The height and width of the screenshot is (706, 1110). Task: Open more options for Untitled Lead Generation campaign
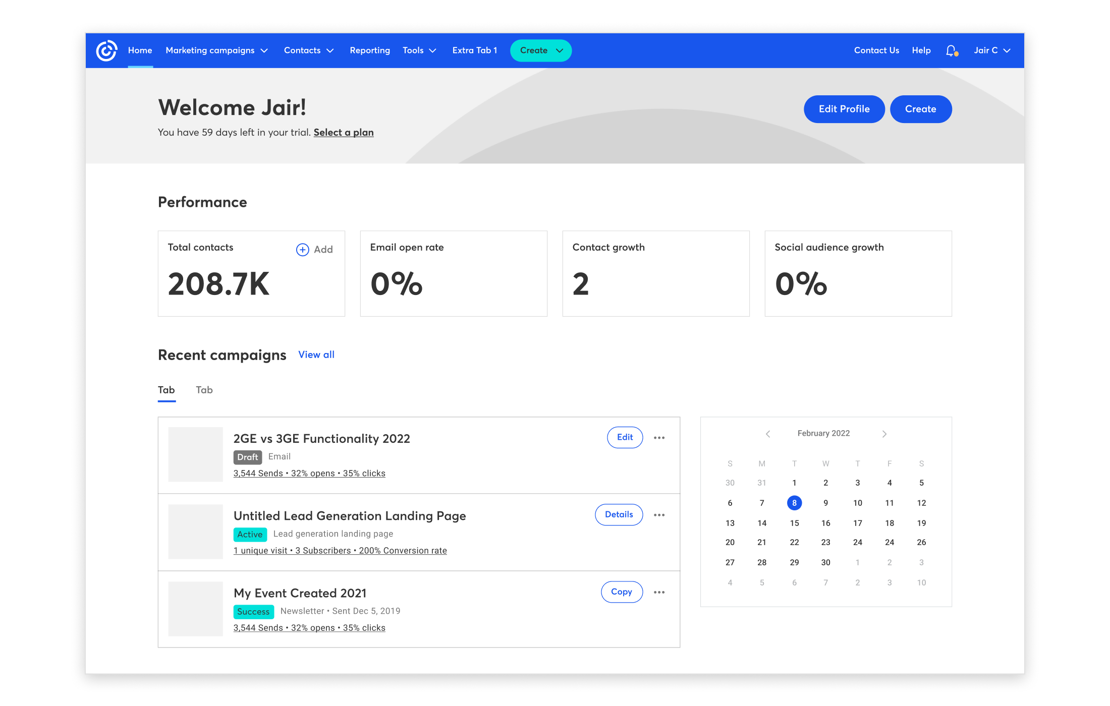coord(659,515)
